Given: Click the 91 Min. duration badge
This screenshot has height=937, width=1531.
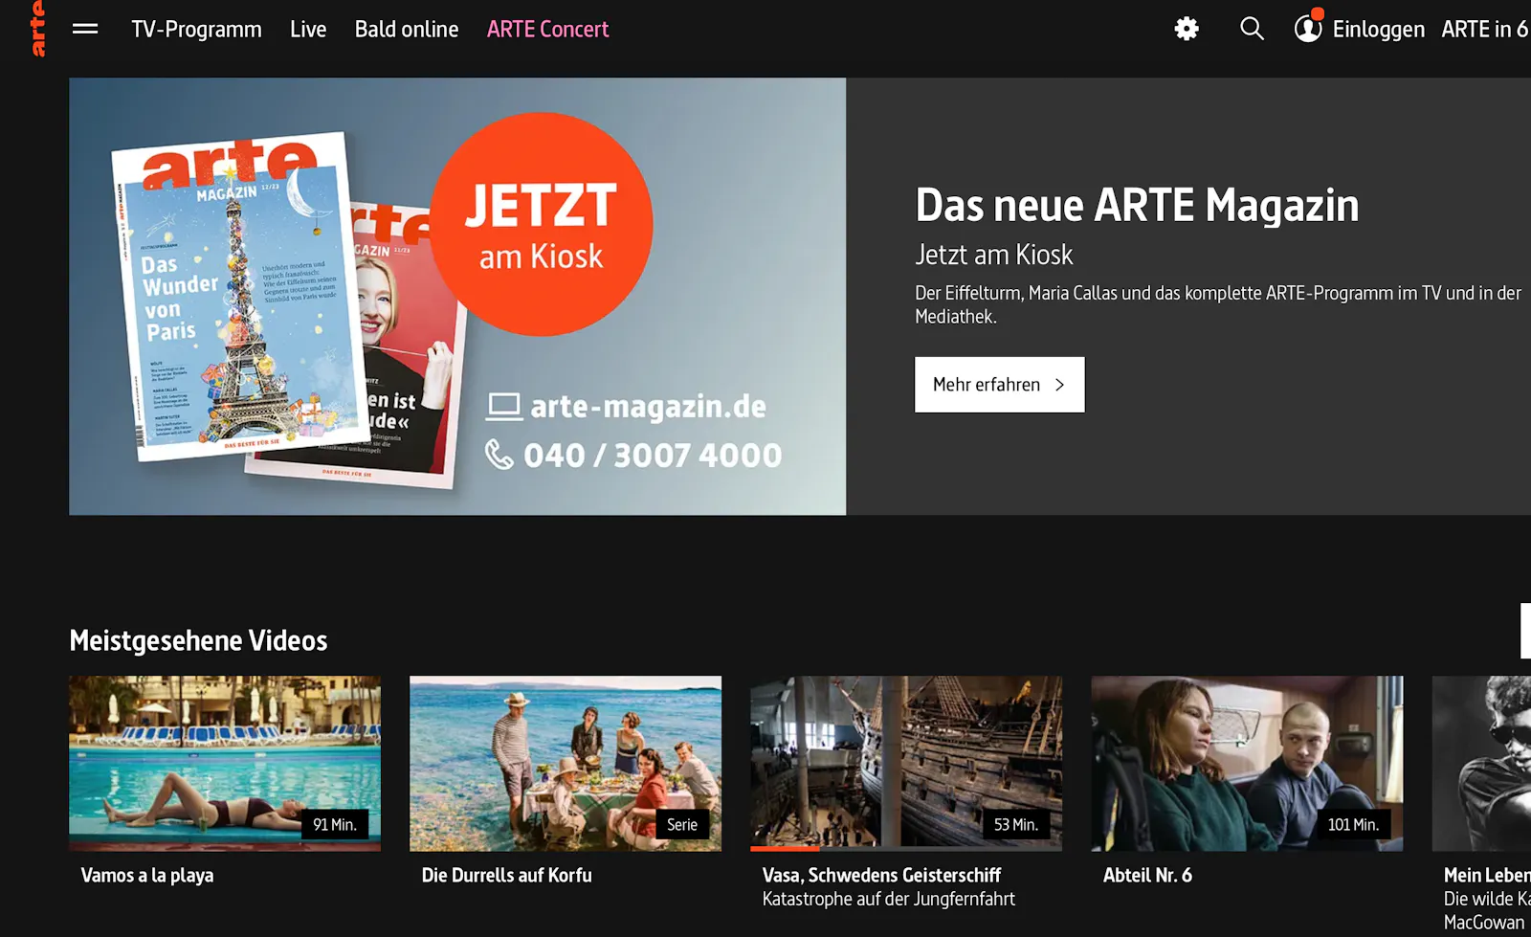Looking at the screenshot, I should 335,824.
